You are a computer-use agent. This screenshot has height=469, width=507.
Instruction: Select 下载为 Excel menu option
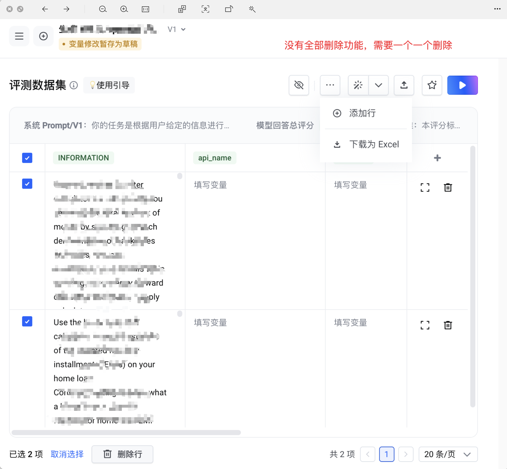pos(374,144)
